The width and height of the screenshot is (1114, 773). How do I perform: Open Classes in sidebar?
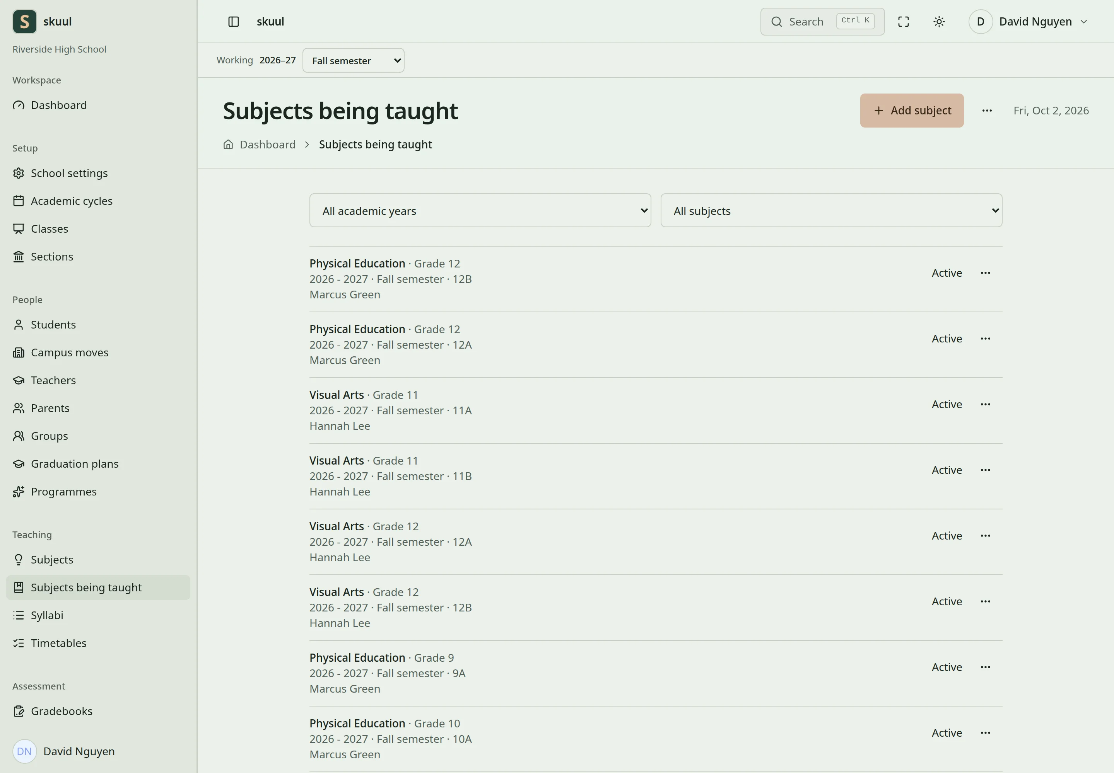pyautogui.click(x=98, y=228)
